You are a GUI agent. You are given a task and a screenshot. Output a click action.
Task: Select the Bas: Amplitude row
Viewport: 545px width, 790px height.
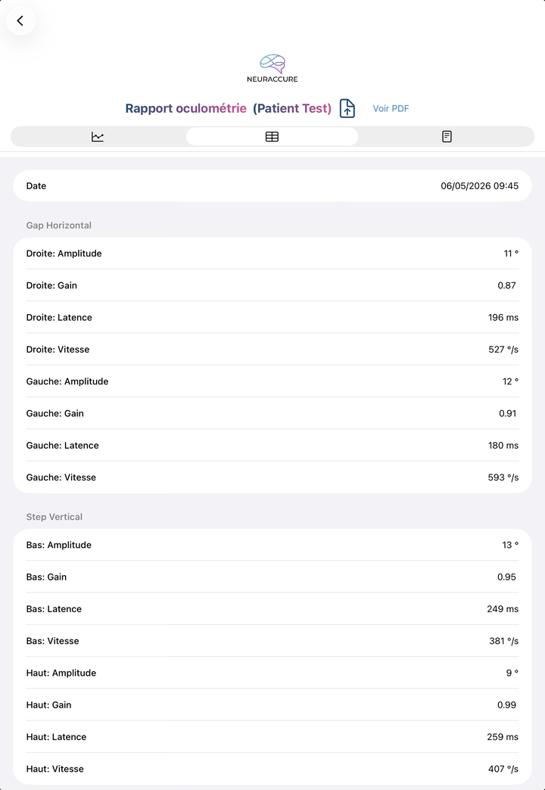point(272,545)
